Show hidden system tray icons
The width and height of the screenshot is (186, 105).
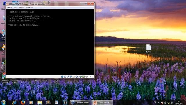[159, 102]
